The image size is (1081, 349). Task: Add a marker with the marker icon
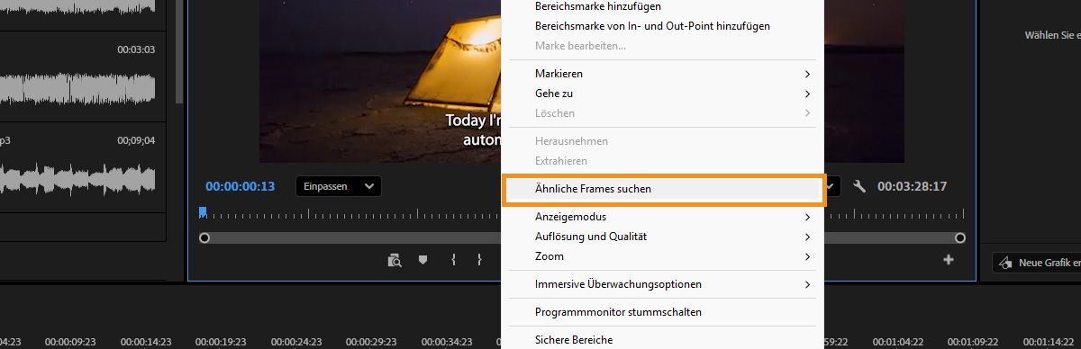click(422, 260)
